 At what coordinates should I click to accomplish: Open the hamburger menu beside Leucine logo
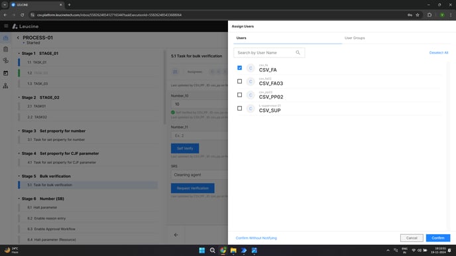click(x=6, y=26)
